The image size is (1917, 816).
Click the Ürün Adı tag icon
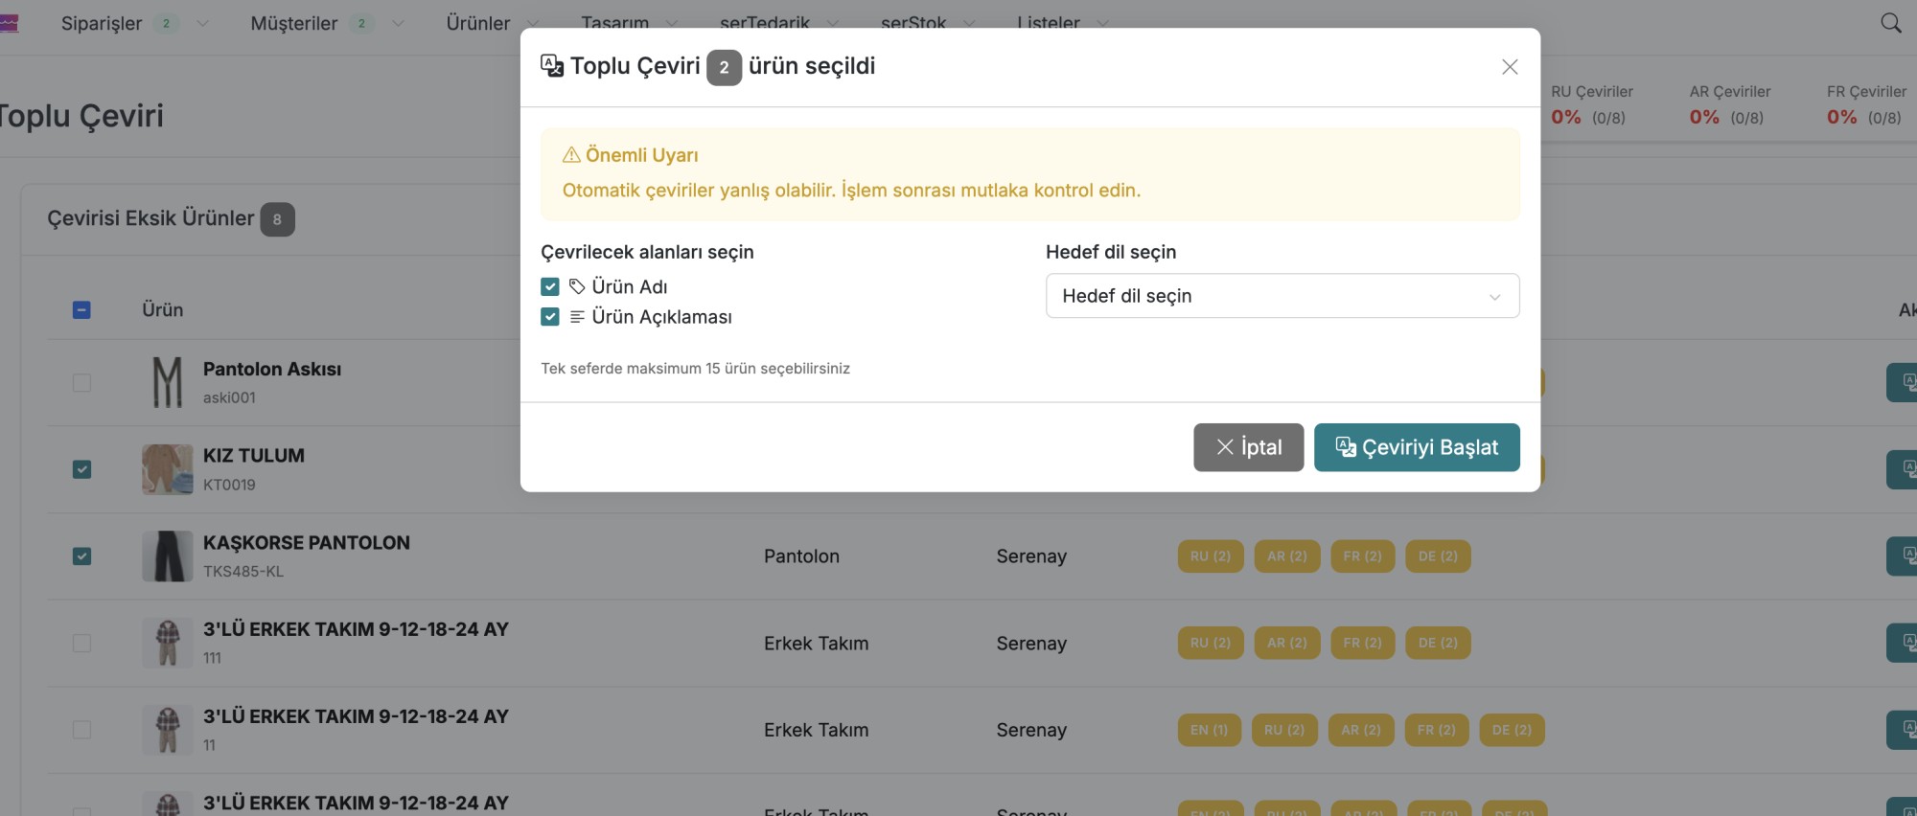pos(577,286)
